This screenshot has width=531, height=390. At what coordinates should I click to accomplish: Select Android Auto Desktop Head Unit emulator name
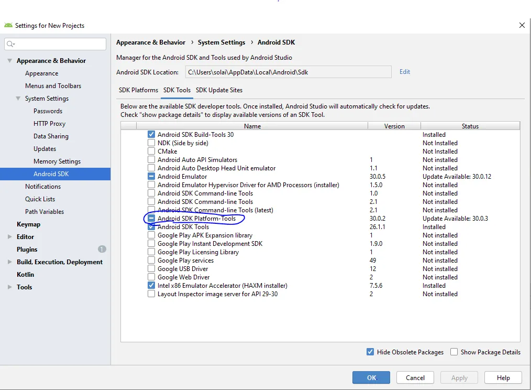click(x=216, y=168)
